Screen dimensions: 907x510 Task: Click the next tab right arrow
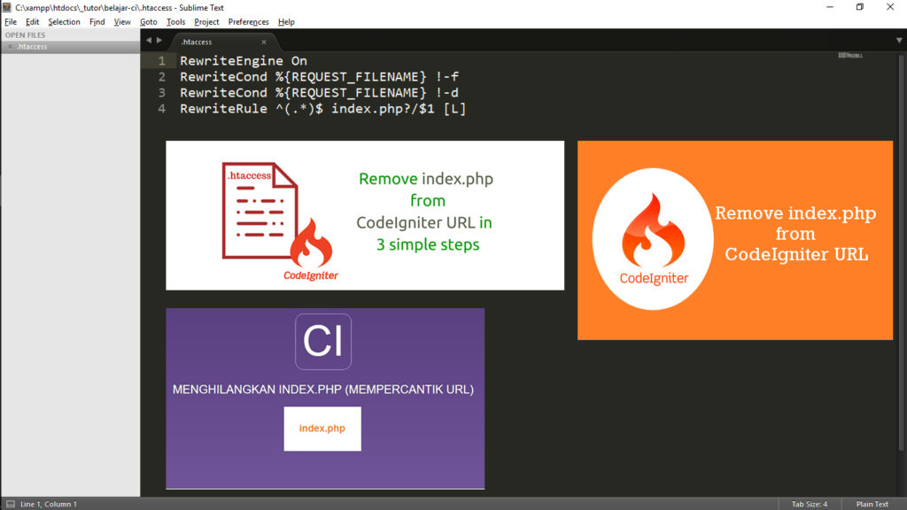[159, 41]
